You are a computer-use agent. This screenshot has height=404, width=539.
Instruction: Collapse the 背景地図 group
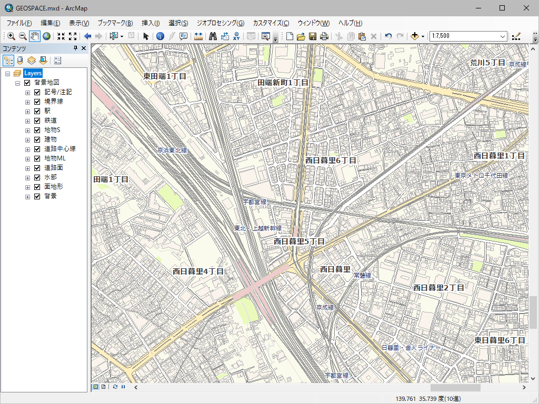coord(17,83)
